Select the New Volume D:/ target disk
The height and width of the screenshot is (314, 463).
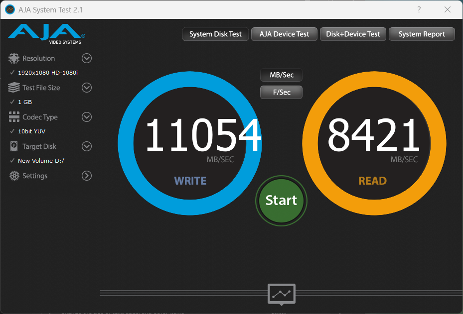pos(41,161)
